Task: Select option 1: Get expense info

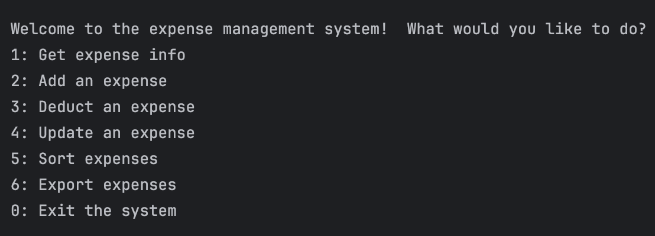Action: pos(98,55)
